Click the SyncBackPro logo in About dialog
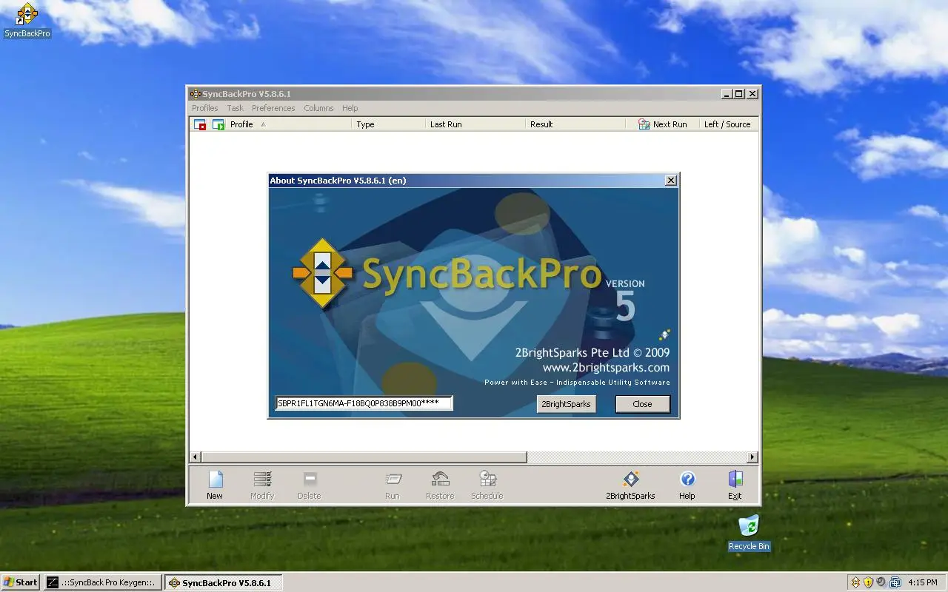 [322, 273]
